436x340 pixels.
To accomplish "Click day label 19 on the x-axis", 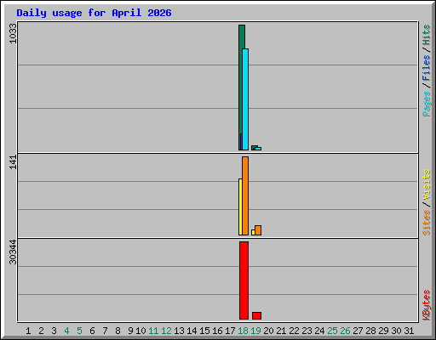I will (255, 331).
